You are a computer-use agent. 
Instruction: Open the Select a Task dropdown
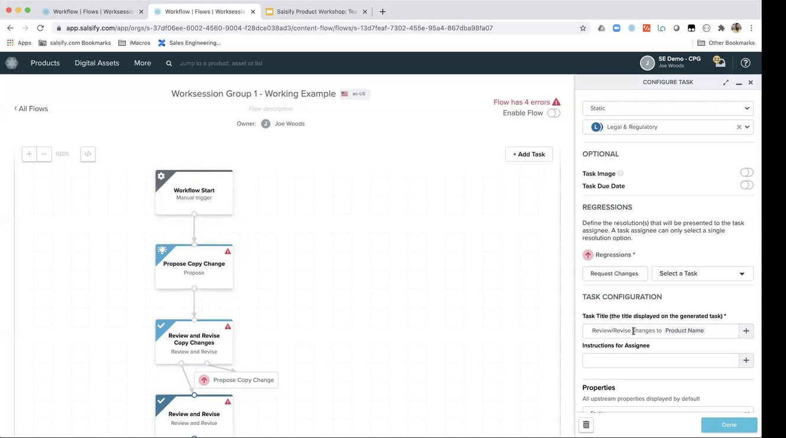[x=702, y=273]
